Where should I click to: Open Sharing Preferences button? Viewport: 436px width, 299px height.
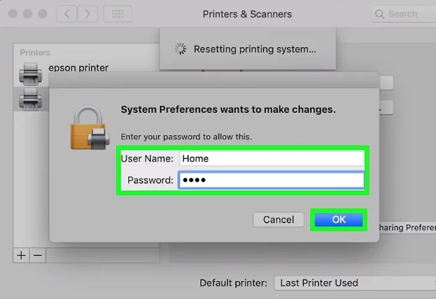(408, 227)
